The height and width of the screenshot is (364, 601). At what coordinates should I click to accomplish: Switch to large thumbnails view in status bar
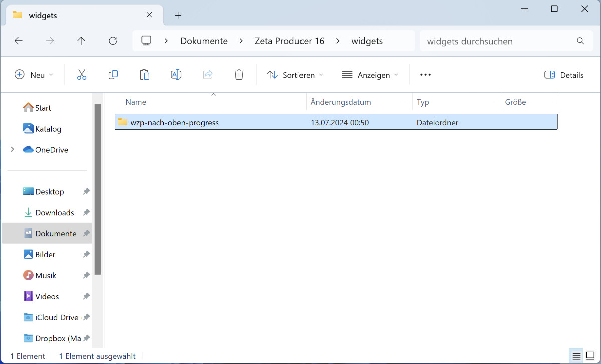point(590,356)
